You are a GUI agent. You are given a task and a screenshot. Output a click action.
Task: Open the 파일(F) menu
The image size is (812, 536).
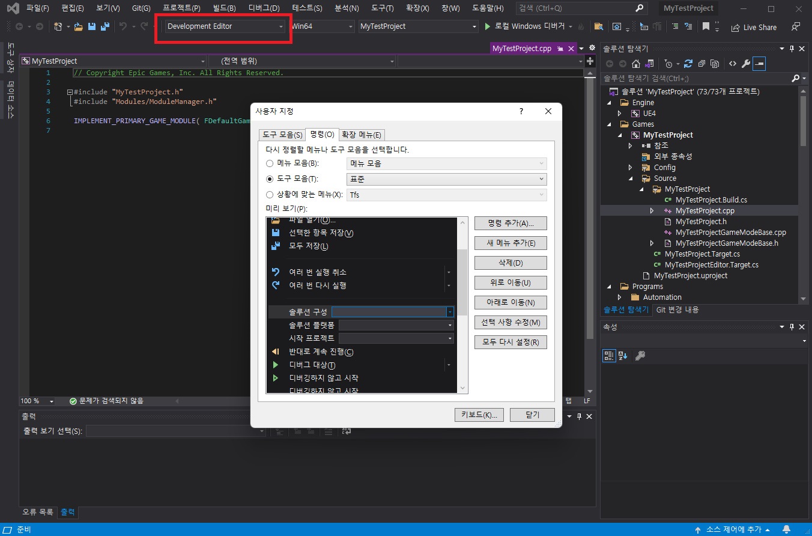tap(37, 8)
